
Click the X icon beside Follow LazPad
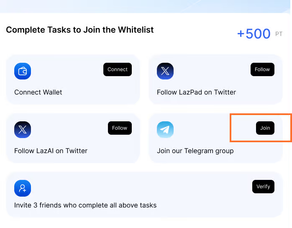(x=165, y=71)
